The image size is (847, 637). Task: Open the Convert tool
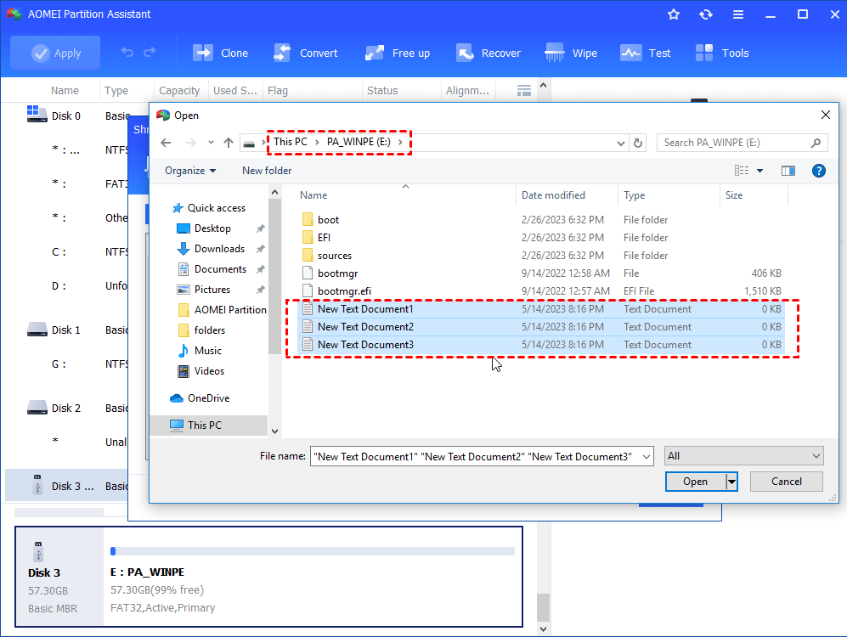305,53
